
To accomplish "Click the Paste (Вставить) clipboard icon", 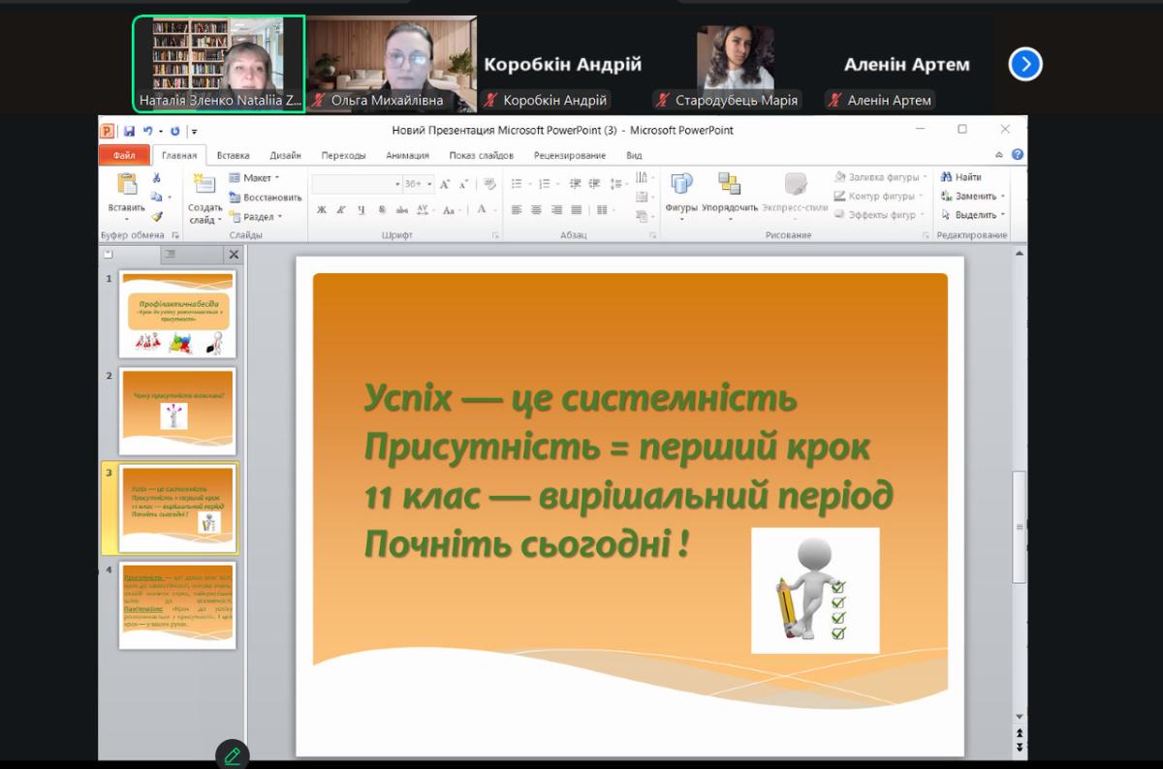I will click(x=126, y=185).
